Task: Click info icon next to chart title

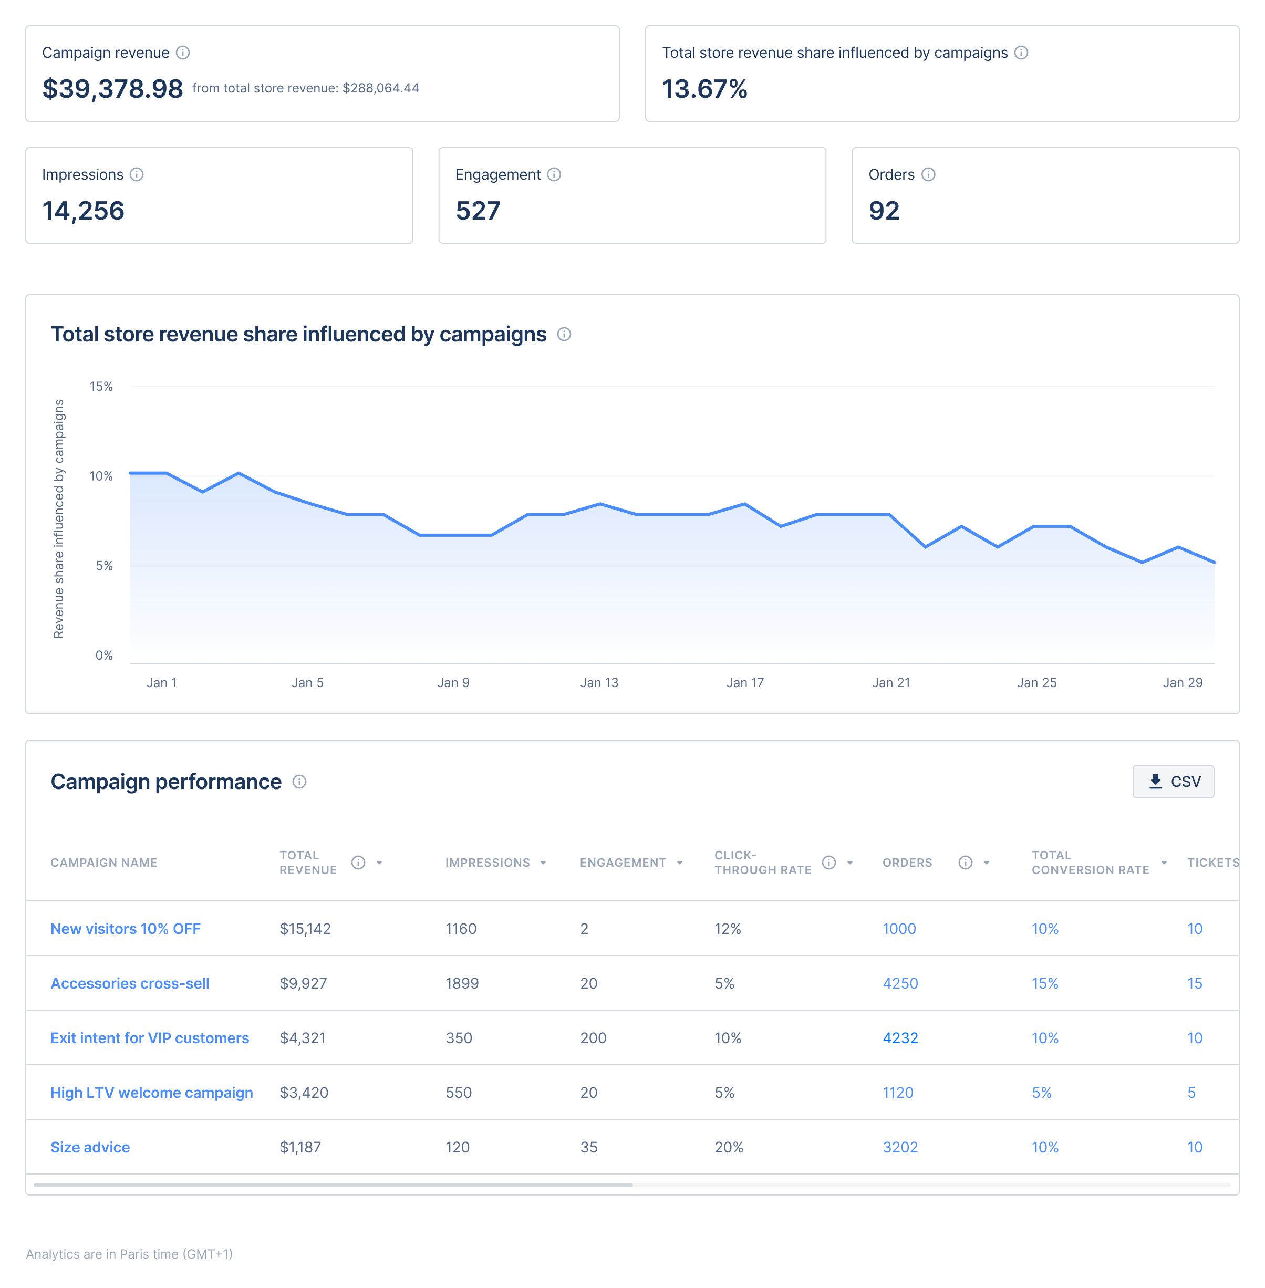Action: point(564,334)
